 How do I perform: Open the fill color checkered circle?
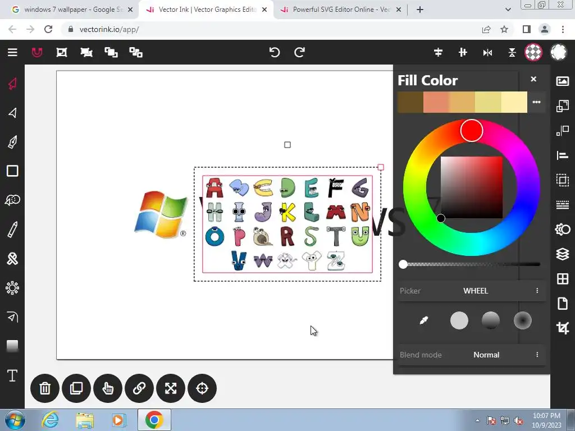[x=533, y=52]
